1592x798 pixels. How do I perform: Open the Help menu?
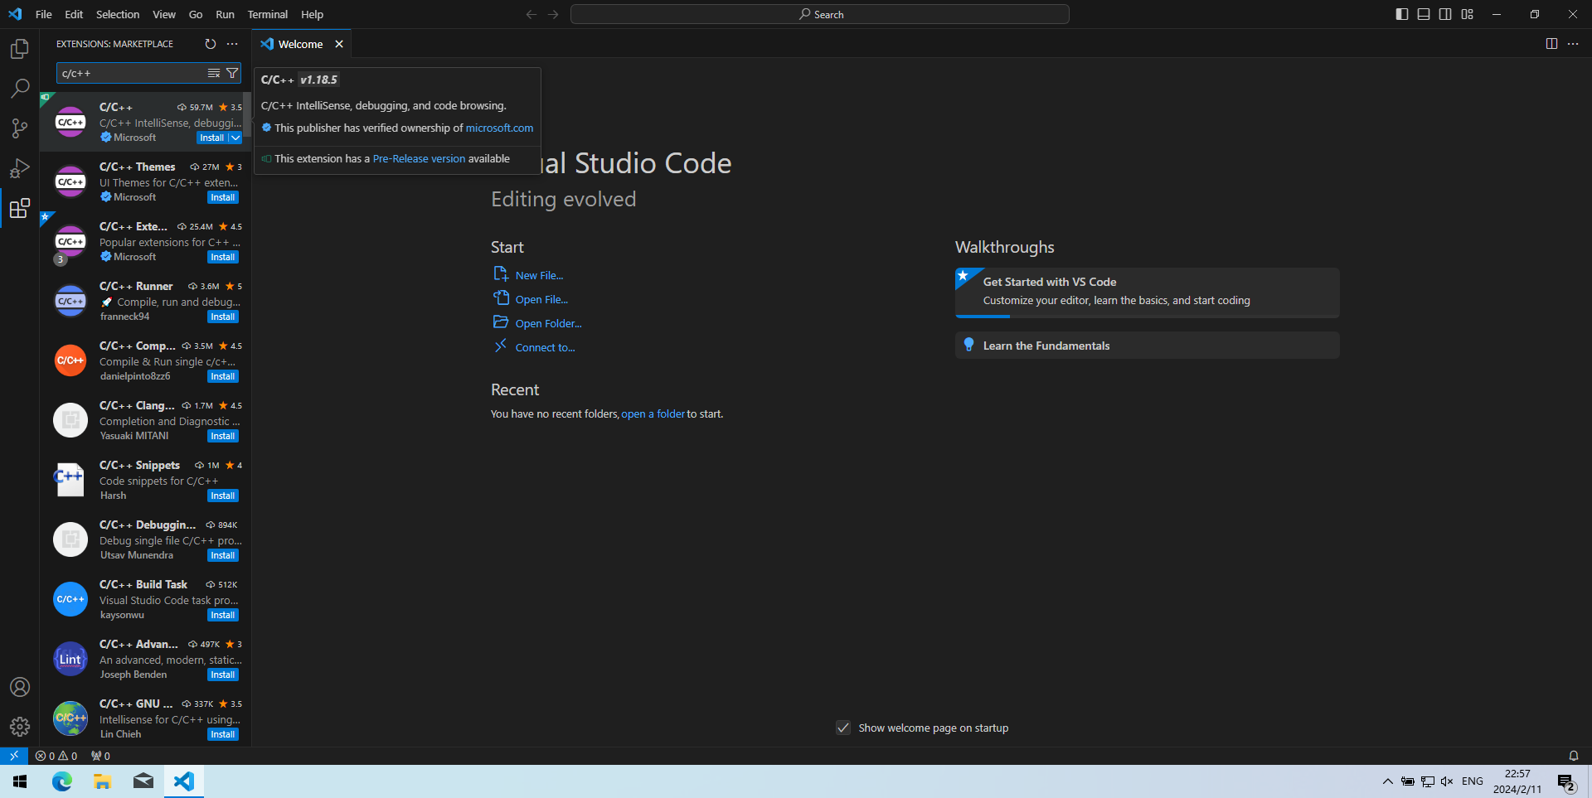tap(313, 14)
